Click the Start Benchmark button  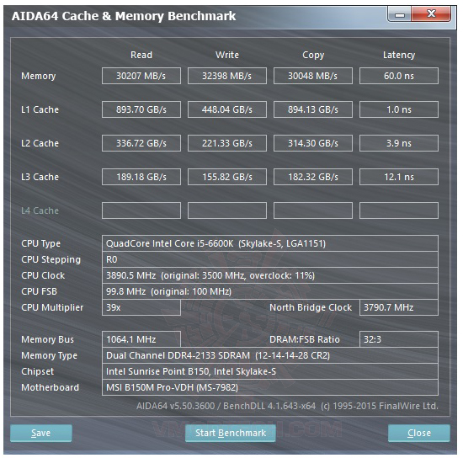click(231, 433)
